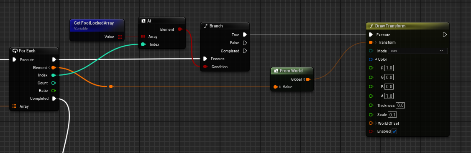Toggle the Enabled checkbox on Draw Transform
The image size is (471, 153).
394,131
